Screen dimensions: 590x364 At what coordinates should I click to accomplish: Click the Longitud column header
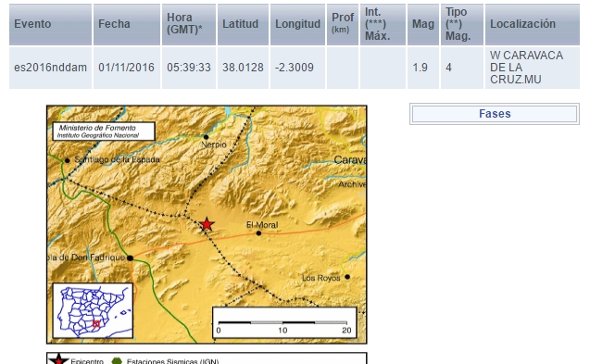coord(297,24)
